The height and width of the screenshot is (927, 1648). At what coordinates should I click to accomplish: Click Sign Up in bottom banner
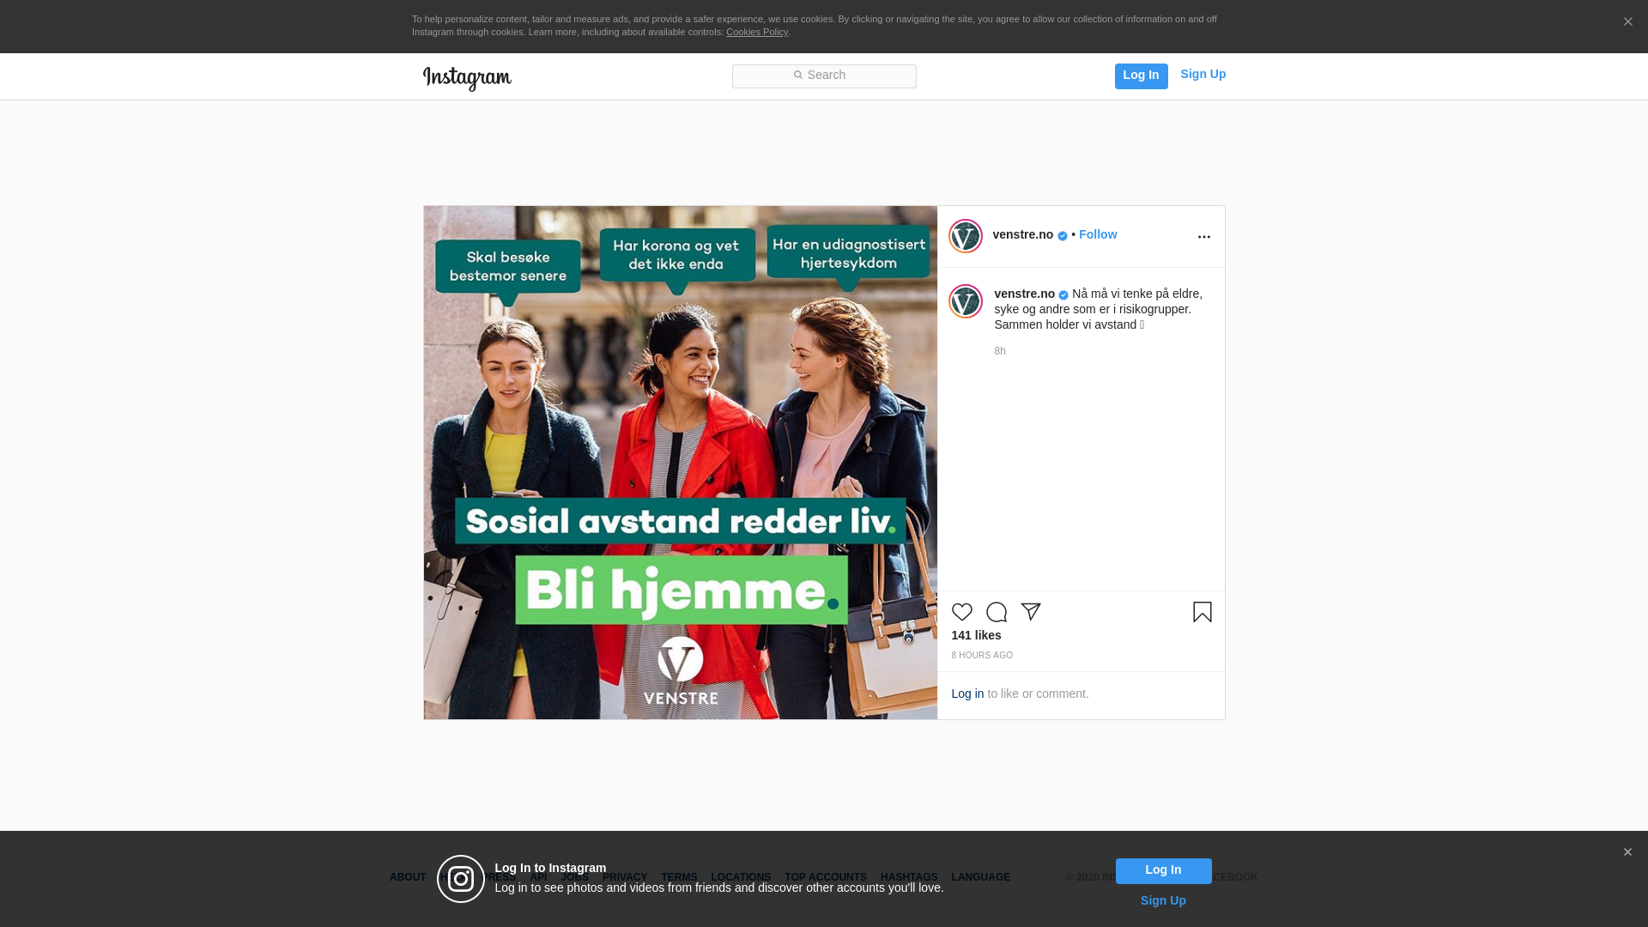click(x=1163, y=901)
